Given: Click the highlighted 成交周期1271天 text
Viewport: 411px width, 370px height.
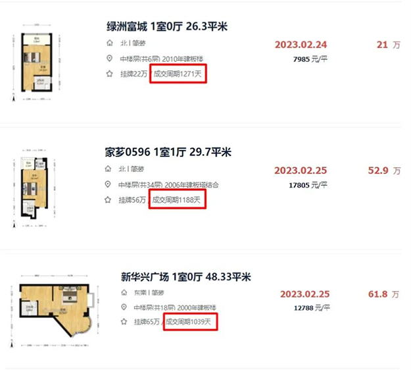Looking at the screenshot, I should (178, 74).
